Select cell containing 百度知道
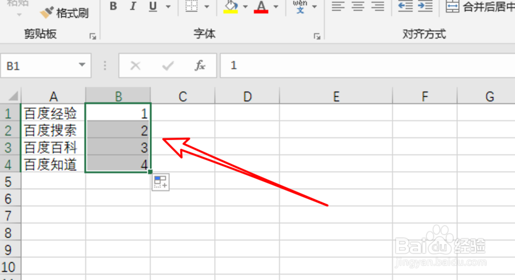This screenshot has height=280, width=515. coord(53,165)
